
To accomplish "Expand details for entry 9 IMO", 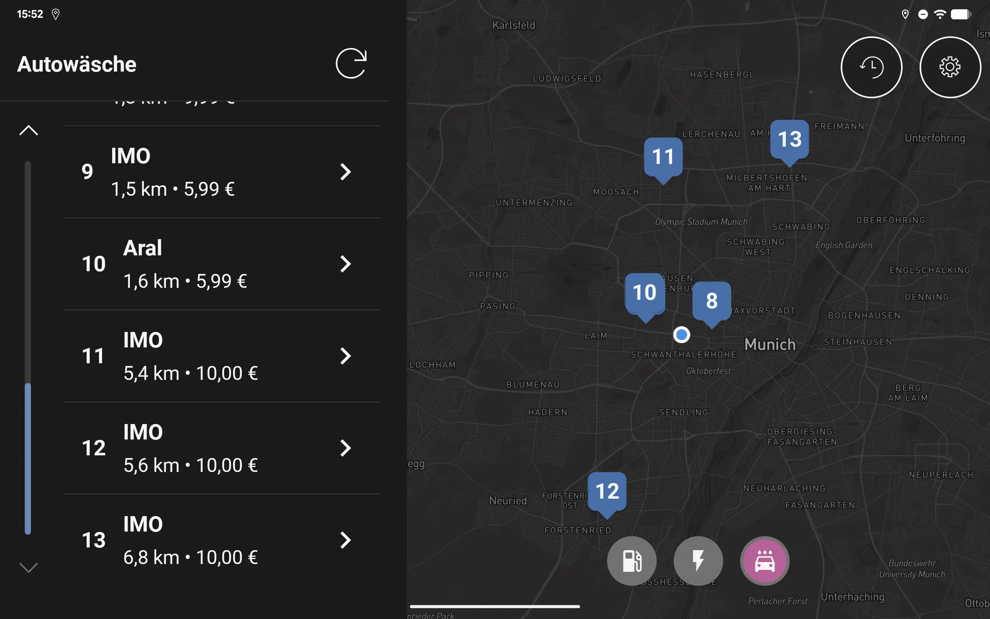I will pyautogui.click(x=346, y=171).
